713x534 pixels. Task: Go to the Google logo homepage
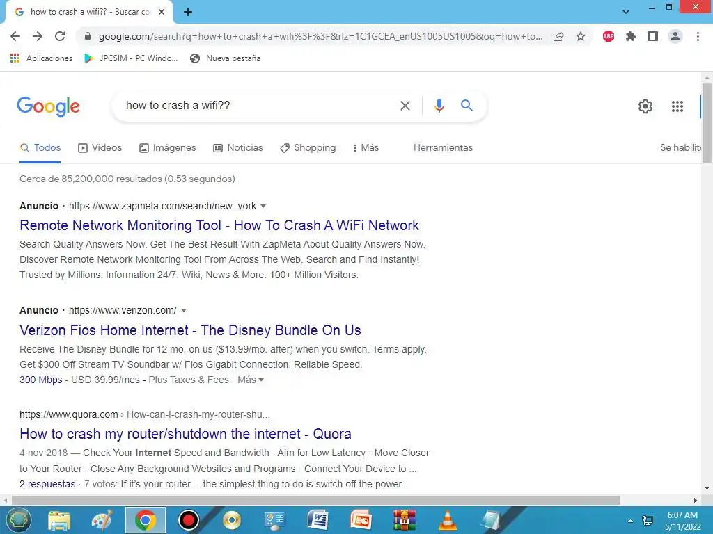click(x=49, y=106)
